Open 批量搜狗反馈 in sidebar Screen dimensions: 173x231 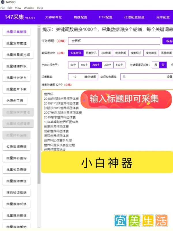click(16, 204)
